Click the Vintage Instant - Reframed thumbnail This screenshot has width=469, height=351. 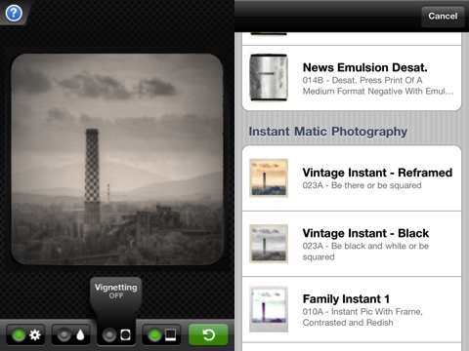[269, 178]
